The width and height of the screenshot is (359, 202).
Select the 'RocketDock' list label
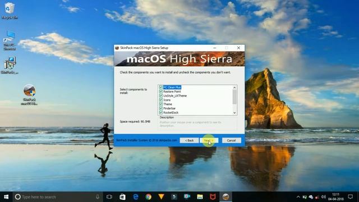click(171, 112)
